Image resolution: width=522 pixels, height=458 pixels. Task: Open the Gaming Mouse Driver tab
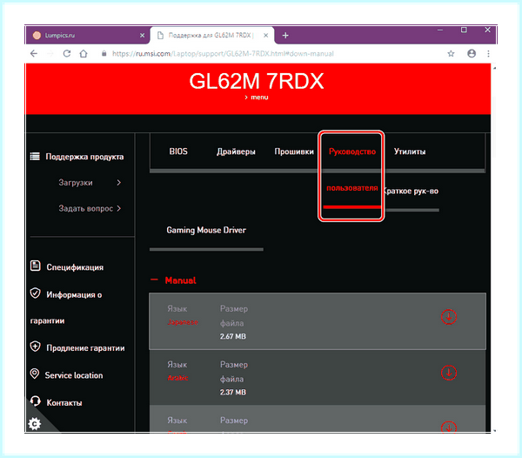tap(206, 230)
